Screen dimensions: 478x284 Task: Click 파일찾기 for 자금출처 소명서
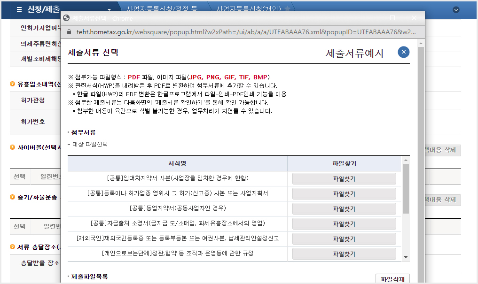(x=344, y=224)
